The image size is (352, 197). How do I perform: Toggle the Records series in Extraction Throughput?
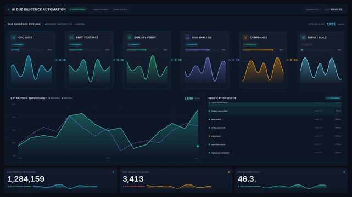tap(54, 98)
